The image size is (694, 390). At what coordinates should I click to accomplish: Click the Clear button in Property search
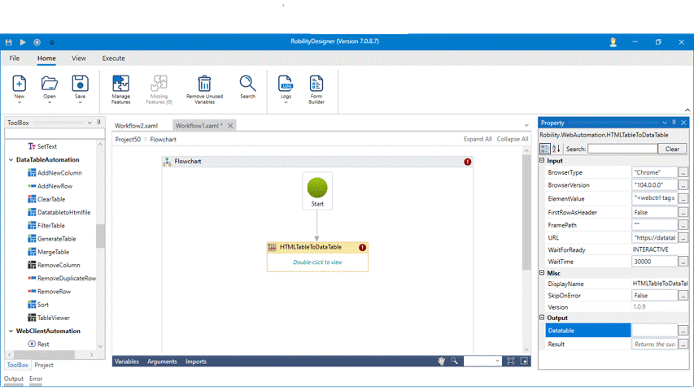tap(672, 149)
